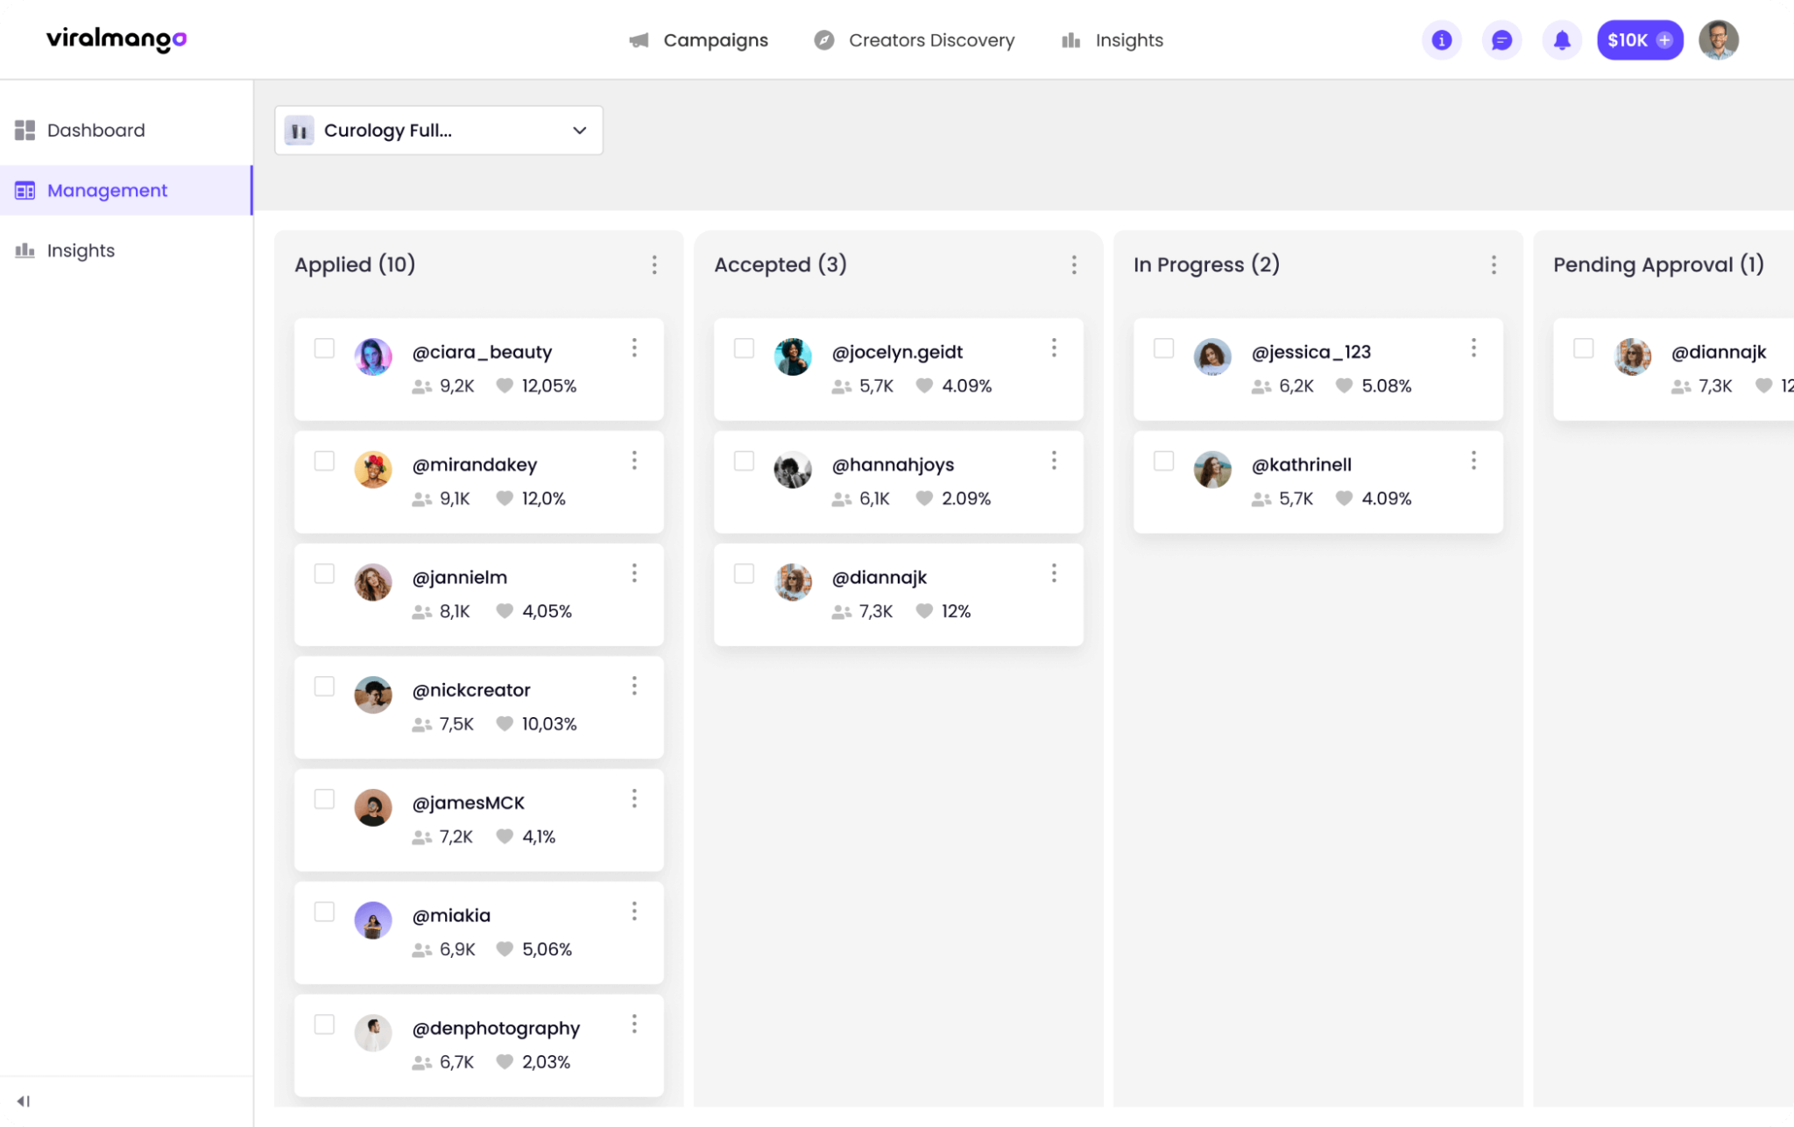
Task: Open the Curology Full campaign dropdown
Action: (438, 130)
